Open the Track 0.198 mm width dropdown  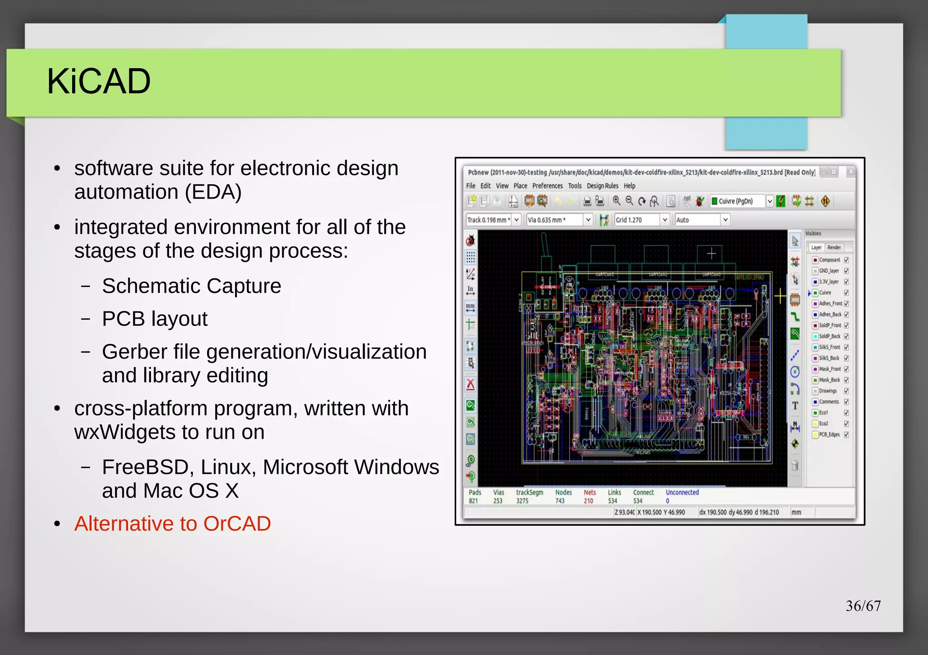pos(517,220)
